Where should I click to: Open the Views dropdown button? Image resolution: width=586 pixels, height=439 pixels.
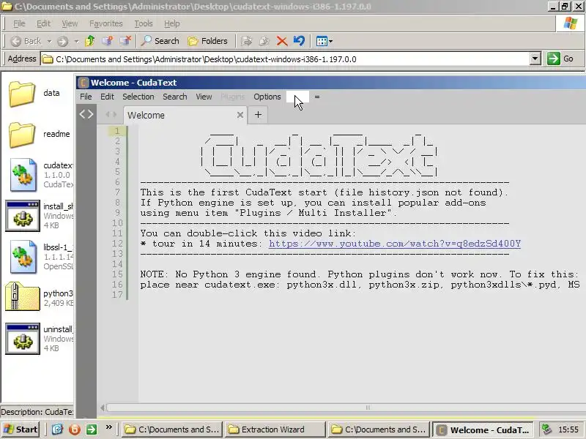[324, 41]
